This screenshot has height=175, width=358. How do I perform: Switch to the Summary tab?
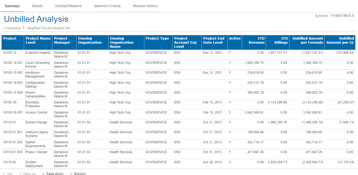[x=12, y=6]
